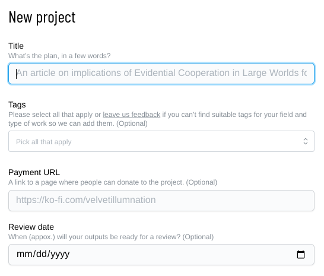Open the 'leave us feedback' link

pos(131,115)
